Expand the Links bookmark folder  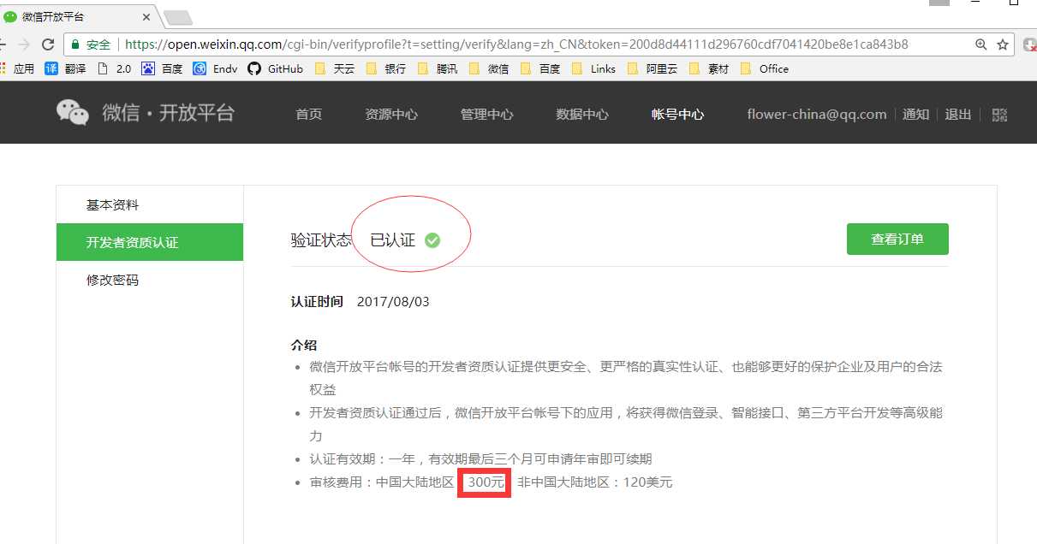(593, 68)
